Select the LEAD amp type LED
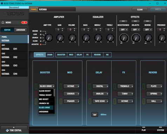Image resolution: width=167 pixels, height=134 pixels. click(41, 34)
